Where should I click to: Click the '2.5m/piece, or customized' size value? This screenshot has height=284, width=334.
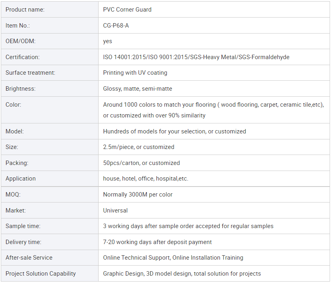138,147
